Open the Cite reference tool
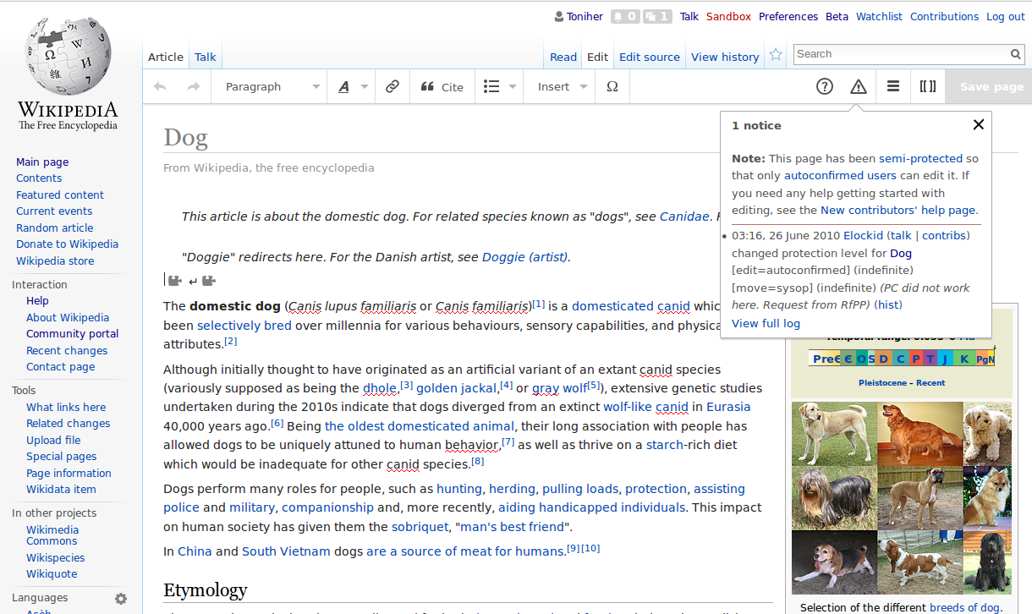1032x614 pixels. click(442, 86)
